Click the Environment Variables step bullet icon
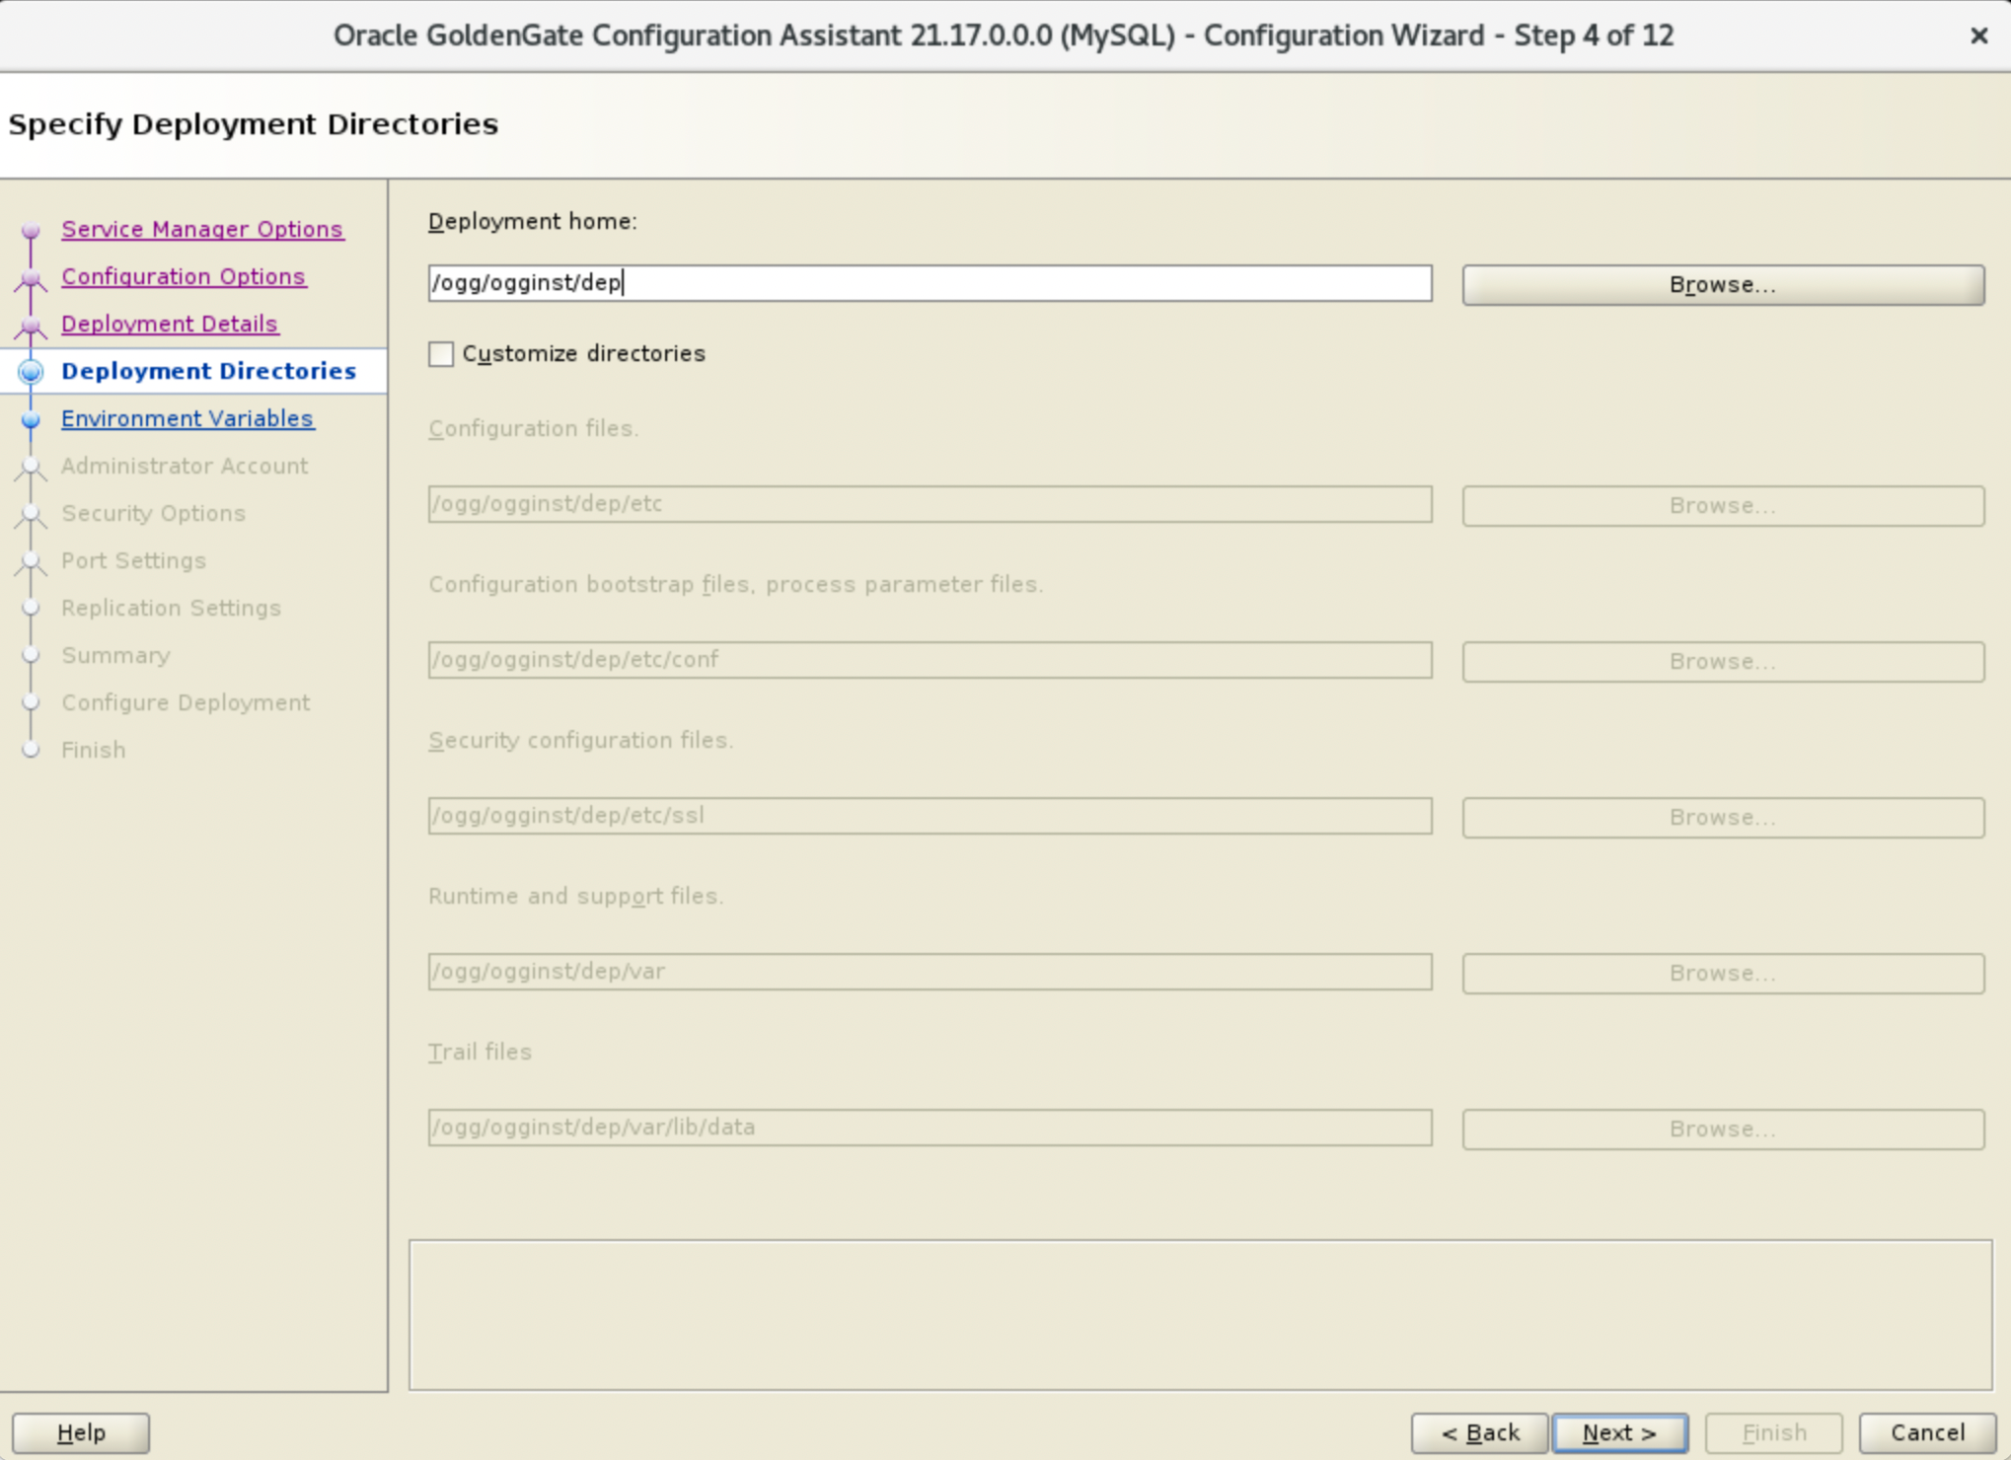Image resolution: width=2011 pixels, height=1460 pixels. [31, 419]
